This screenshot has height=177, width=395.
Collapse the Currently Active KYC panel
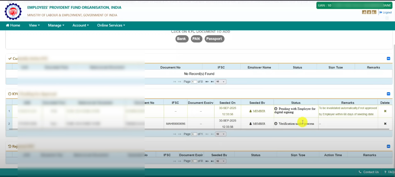388,58
